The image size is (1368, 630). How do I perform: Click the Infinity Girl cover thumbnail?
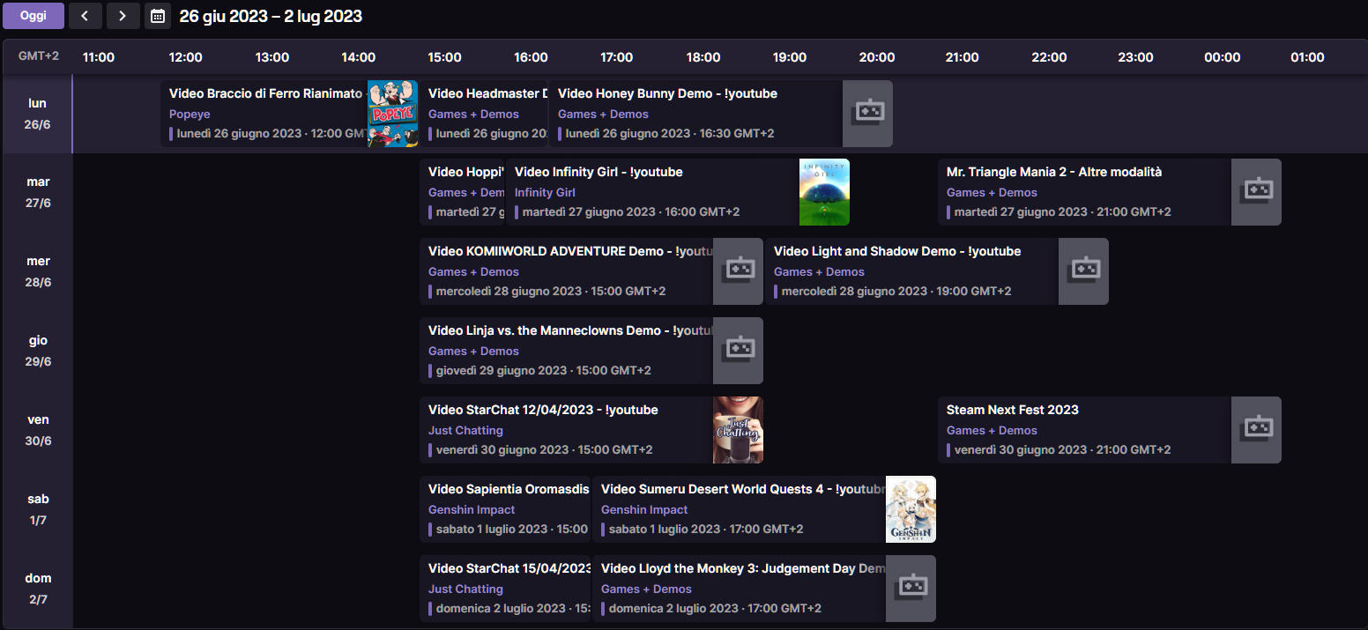(824, 192)
